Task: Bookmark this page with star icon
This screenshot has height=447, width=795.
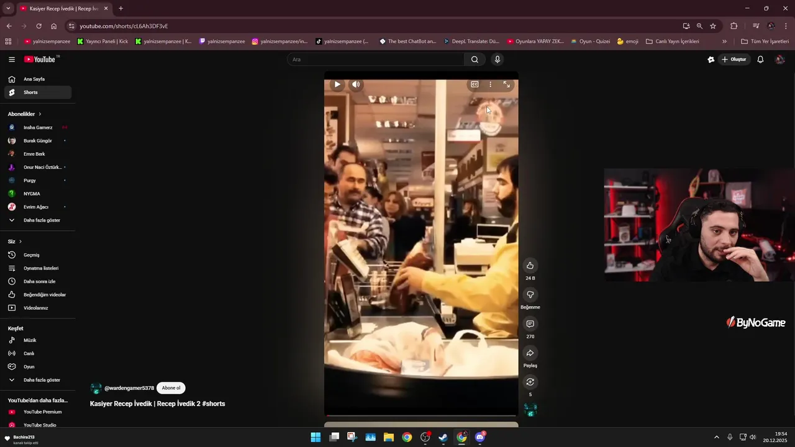Action: [x=713, y=26]
